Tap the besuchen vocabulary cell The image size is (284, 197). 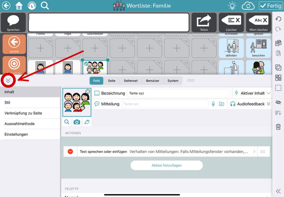pyautogui.click(x=259, y=48)
